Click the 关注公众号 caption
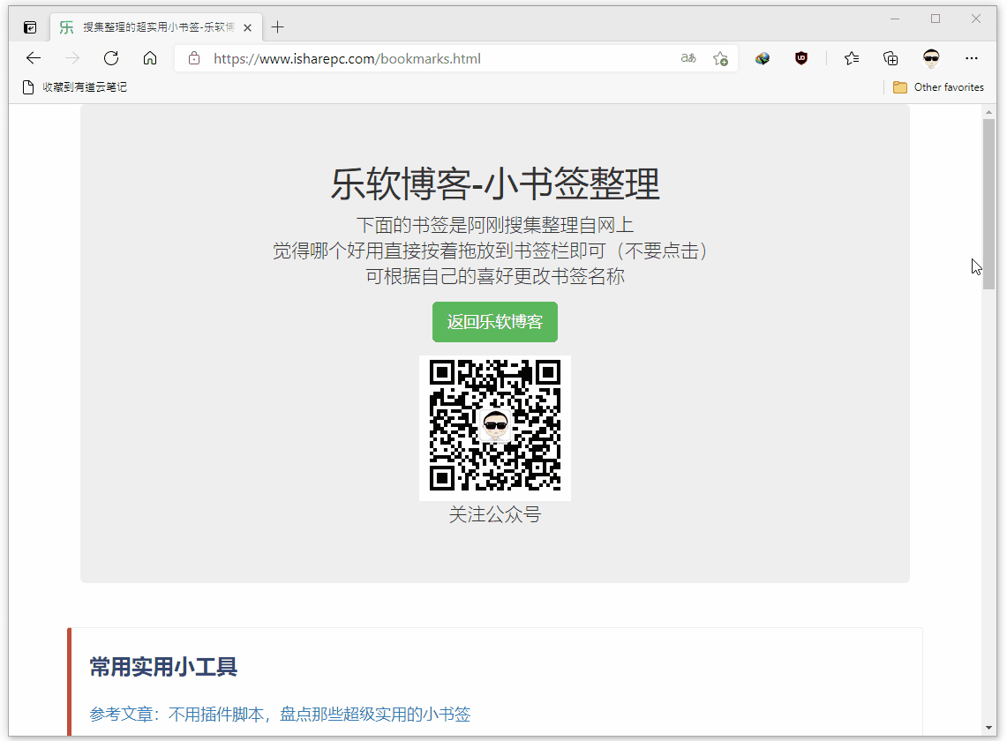Screen dimensions: 1007x741 (494, 514)
